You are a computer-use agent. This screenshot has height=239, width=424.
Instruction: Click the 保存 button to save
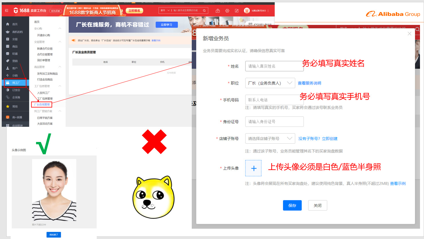(292, 205)
